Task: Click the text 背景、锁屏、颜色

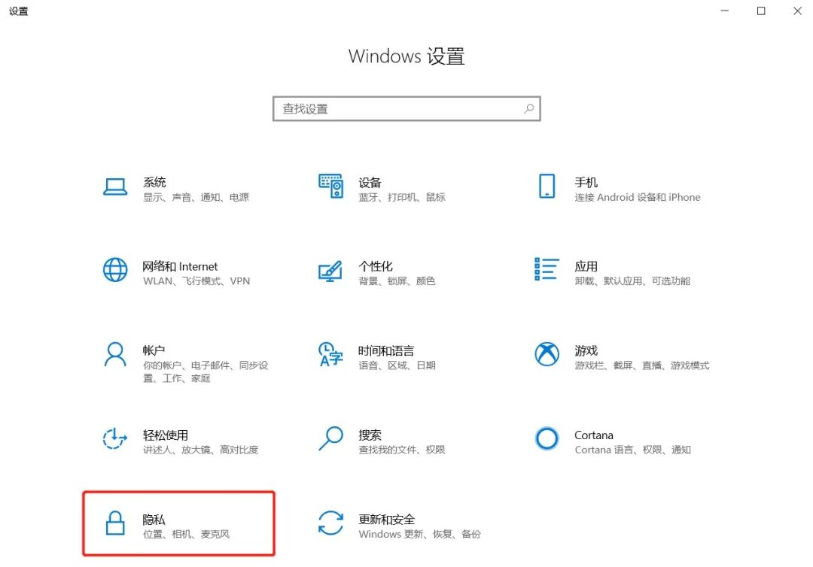Action: pos(397,281)
